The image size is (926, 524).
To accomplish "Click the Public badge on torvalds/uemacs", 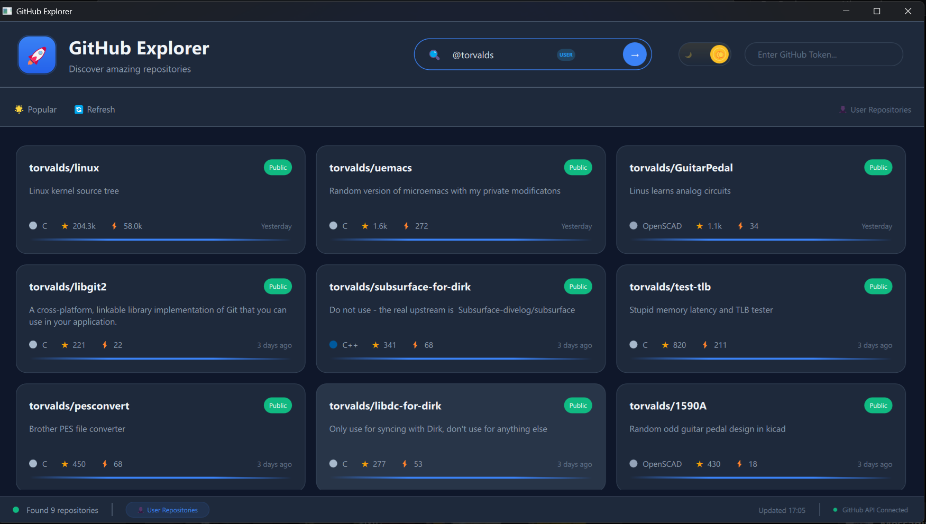I will coord(578,168).
